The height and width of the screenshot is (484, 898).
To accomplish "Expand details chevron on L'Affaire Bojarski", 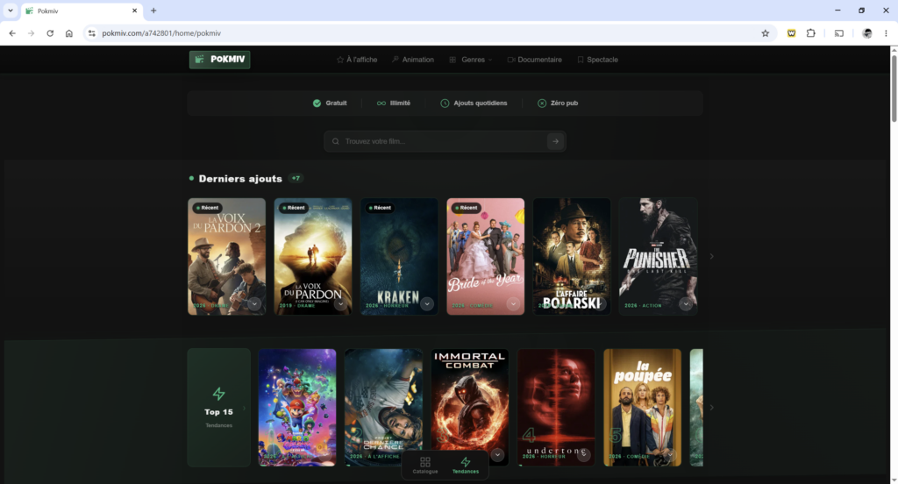I will click(x=600, y=304).
